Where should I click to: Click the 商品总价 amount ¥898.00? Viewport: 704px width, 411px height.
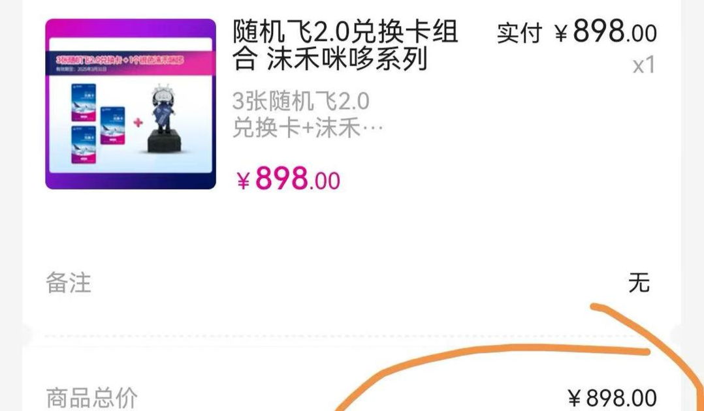[x=613, y=397]
